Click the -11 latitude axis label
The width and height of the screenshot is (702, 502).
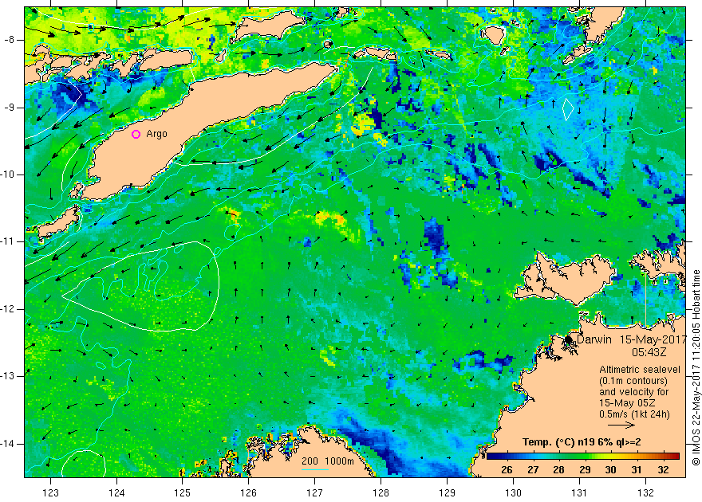(10, 241)
